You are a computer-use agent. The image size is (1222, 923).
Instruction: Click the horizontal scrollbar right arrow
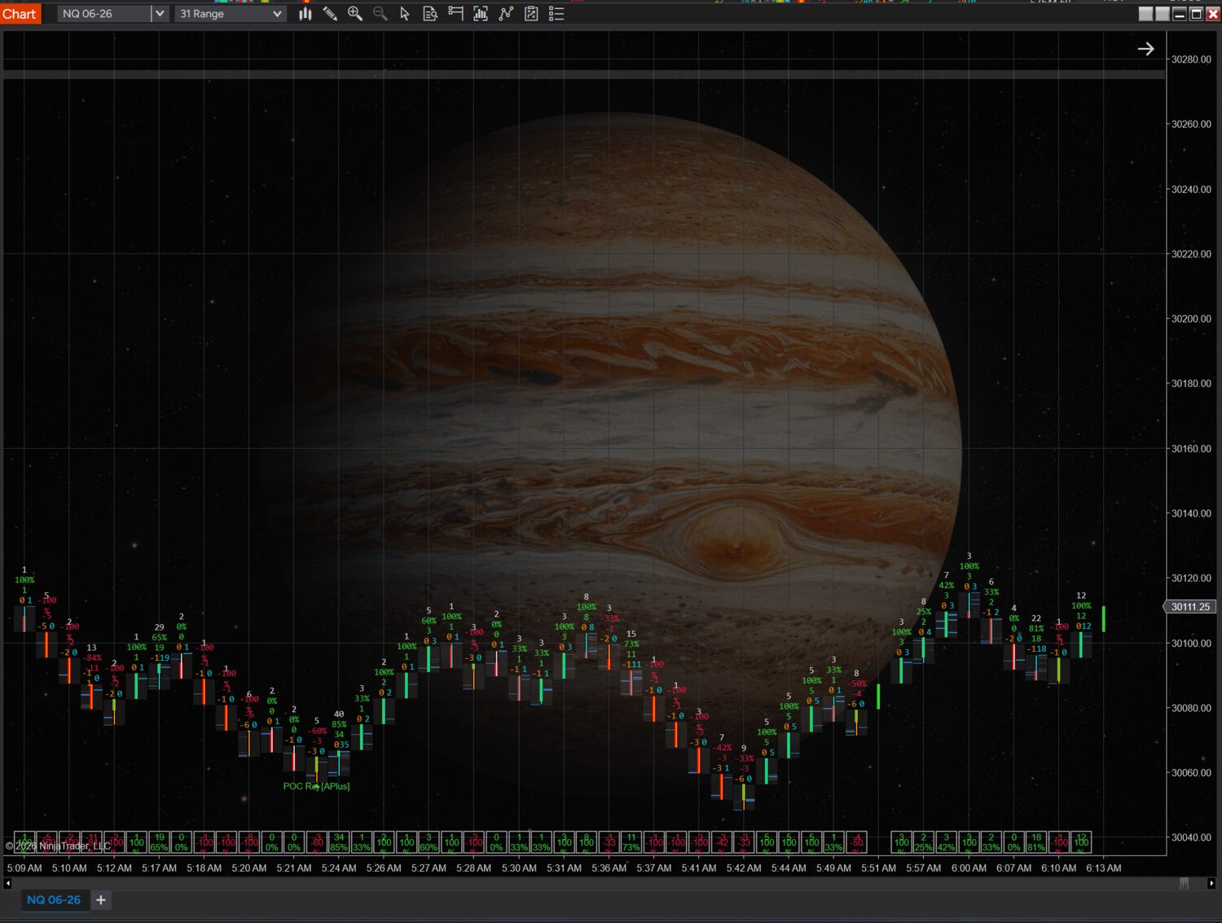tap(1211, 883)
